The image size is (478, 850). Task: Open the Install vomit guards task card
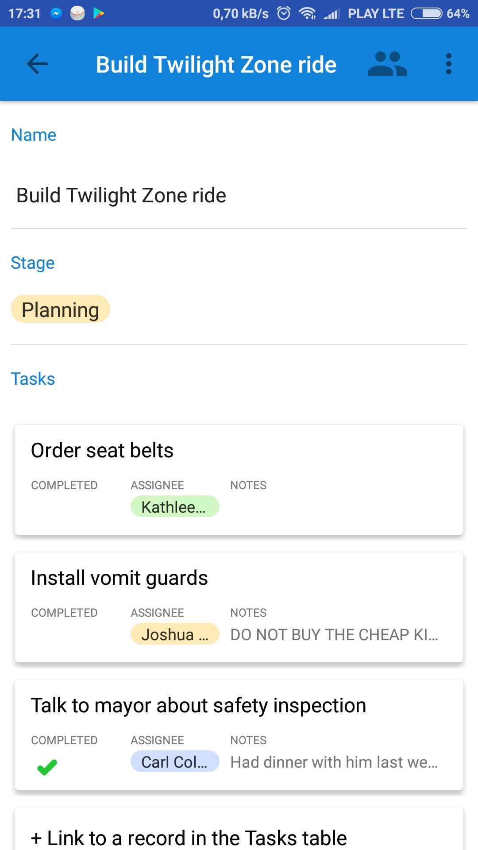click(239, 607)
